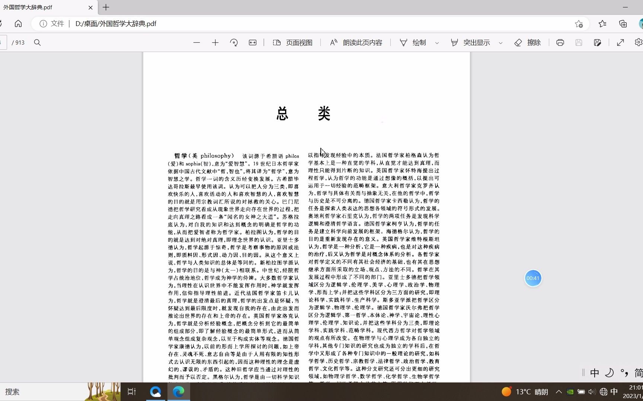This screenshot has width=643, height=401.
Task: Fit PDF page to width
Action: (253, 43)
